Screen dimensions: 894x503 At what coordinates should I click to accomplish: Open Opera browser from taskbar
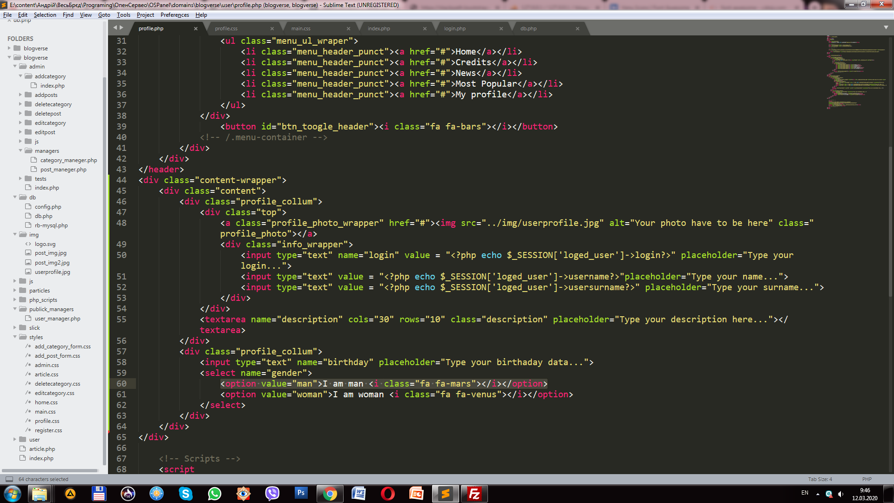(x=387, y=494)
